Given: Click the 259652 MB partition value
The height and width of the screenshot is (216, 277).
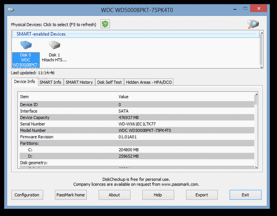Looking at the screenshot, I should [129, 156].
